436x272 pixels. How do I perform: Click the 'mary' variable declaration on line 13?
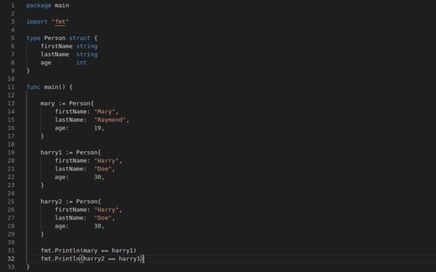pos(48,103)
